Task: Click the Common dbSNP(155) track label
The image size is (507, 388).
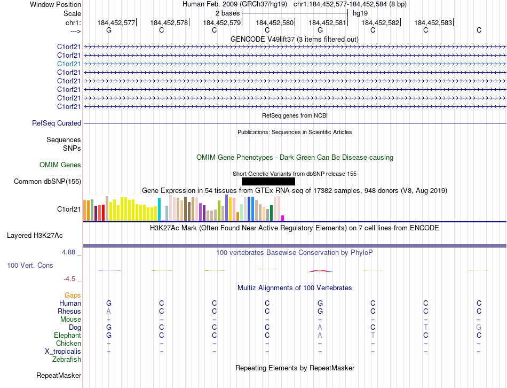Action: coord(47,182)
